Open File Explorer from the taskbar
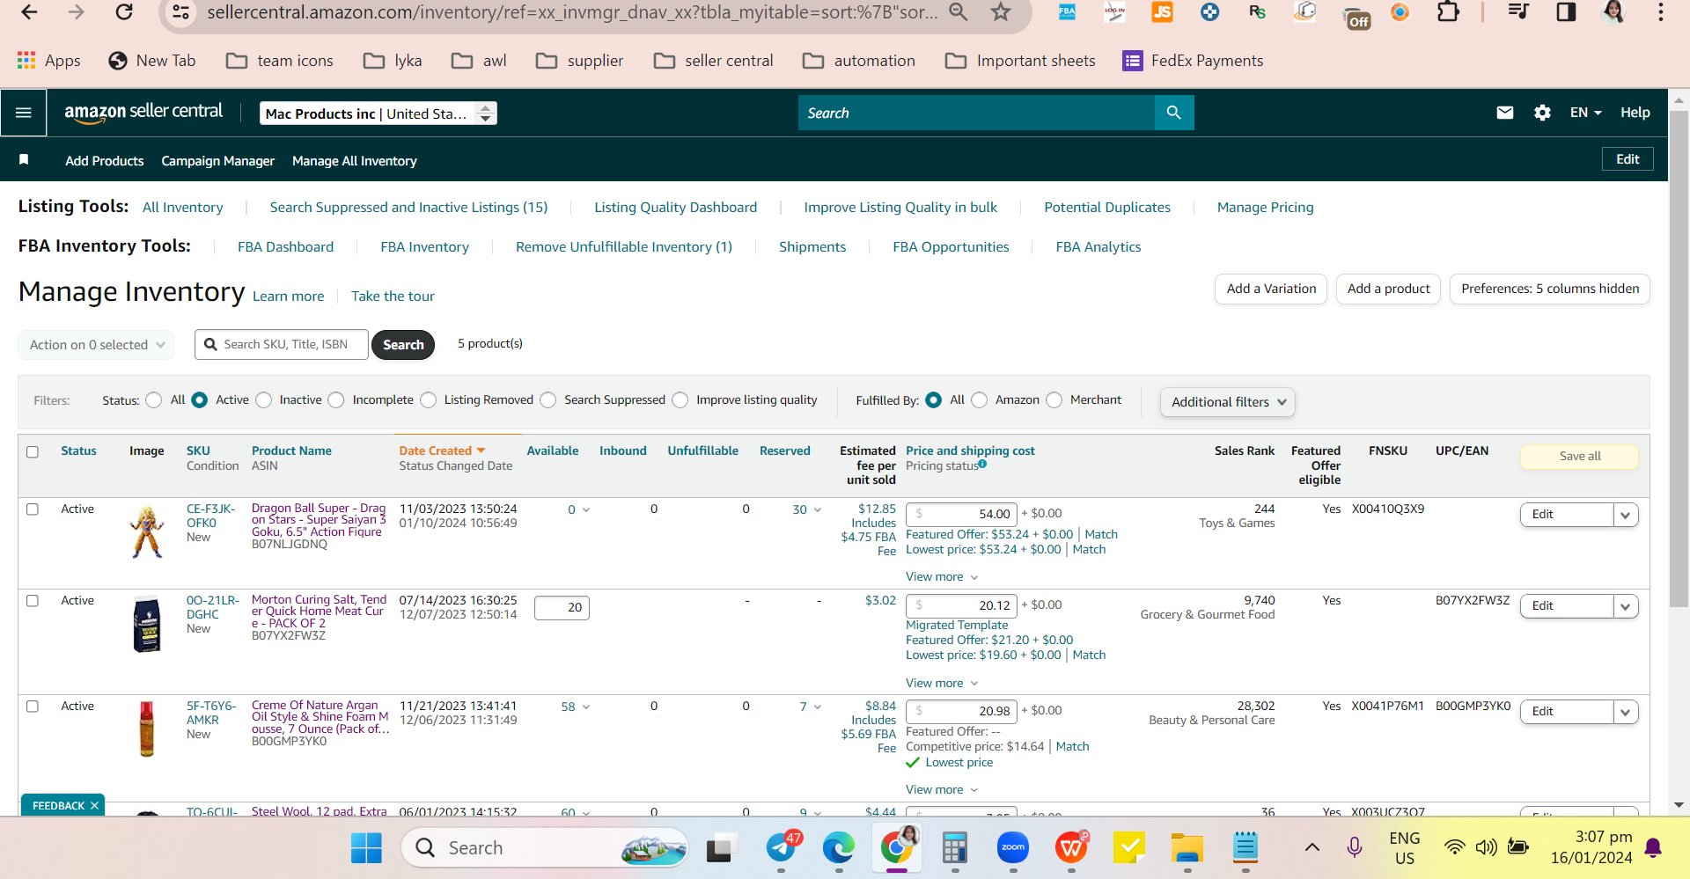Viewport: 1690px width, 879px height. pyautogui.click(x=1187, y=848)
